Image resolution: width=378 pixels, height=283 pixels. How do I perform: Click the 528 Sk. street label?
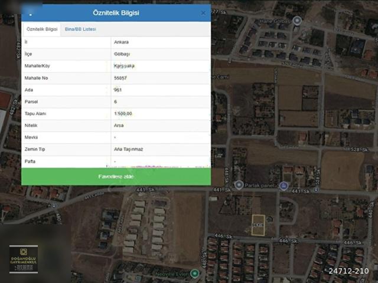360,149
